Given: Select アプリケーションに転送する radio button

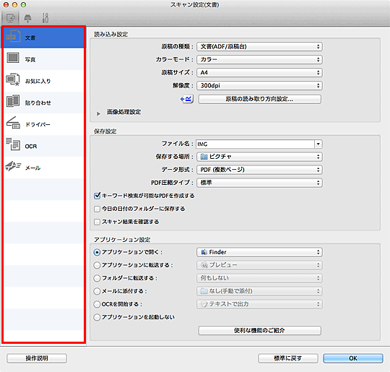Looking at the screenshot, I should coord(97,265).
